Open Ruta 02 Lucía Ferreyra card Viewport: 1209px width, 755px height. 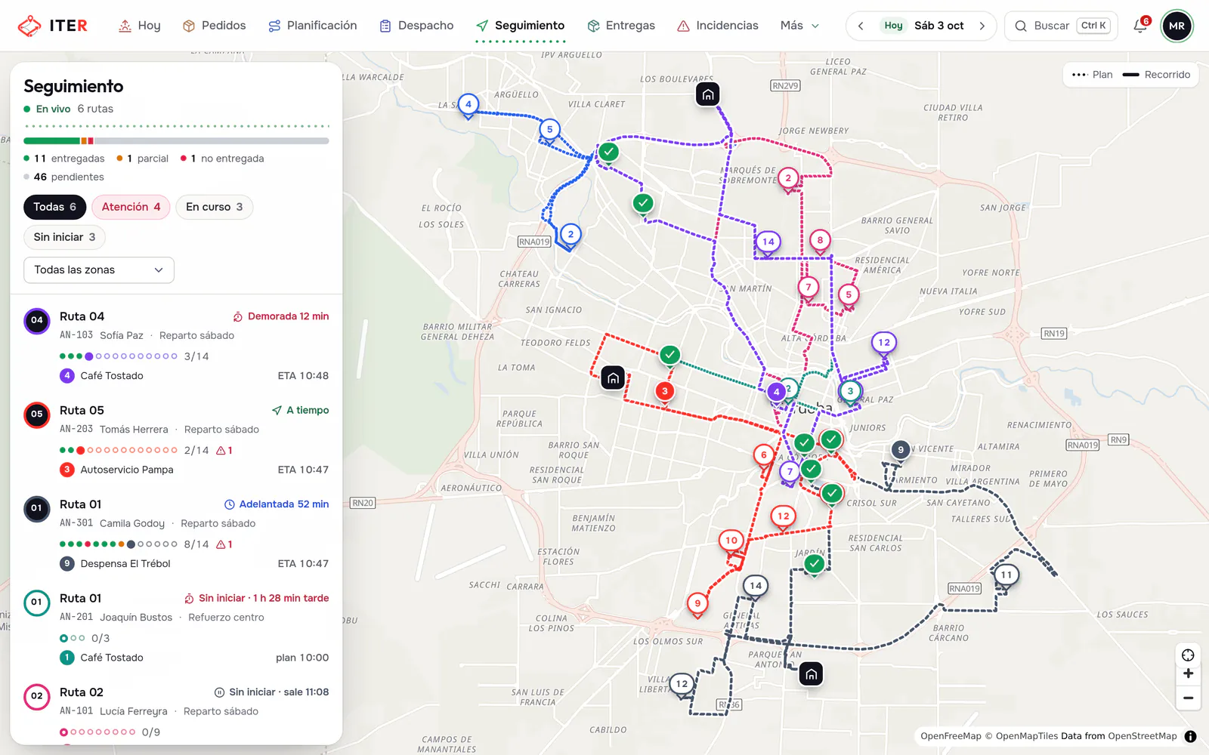click(176, 711)
